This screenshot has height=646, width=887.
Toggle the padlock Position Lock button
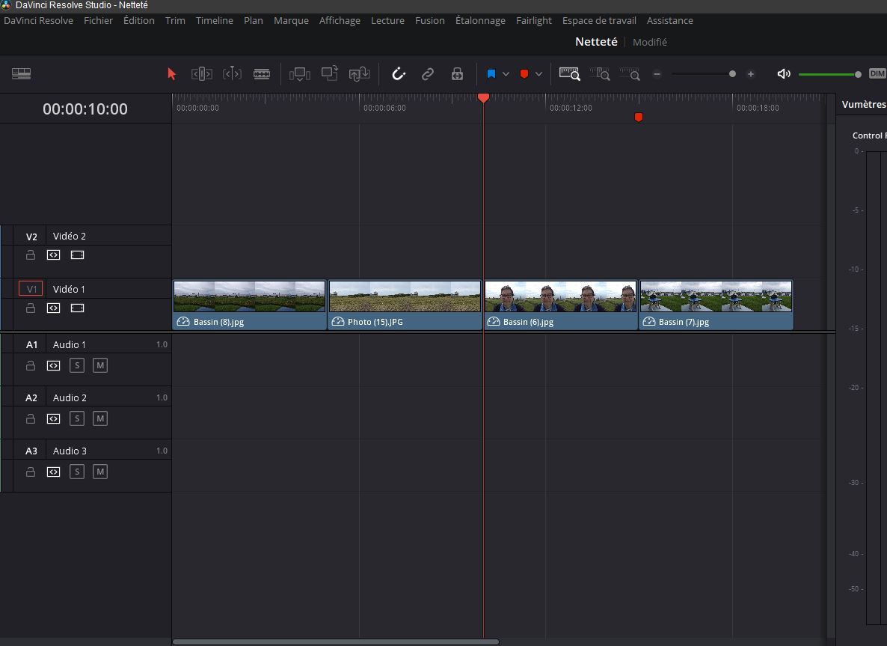457,74
